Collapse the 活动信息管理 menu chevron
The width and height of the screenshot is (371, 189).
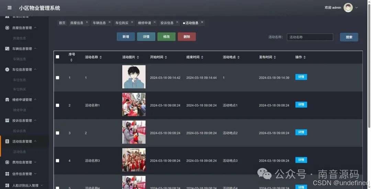pos(35,141)
